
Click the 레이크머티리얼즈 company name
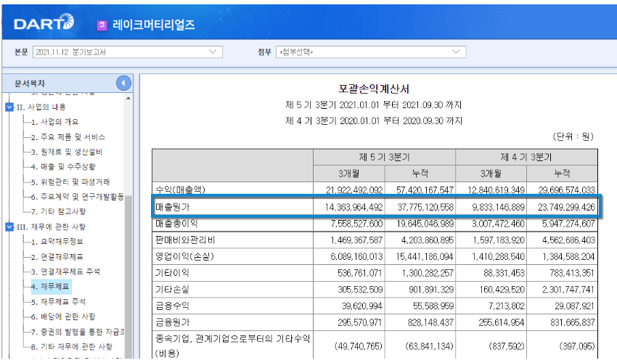point(153,25)
